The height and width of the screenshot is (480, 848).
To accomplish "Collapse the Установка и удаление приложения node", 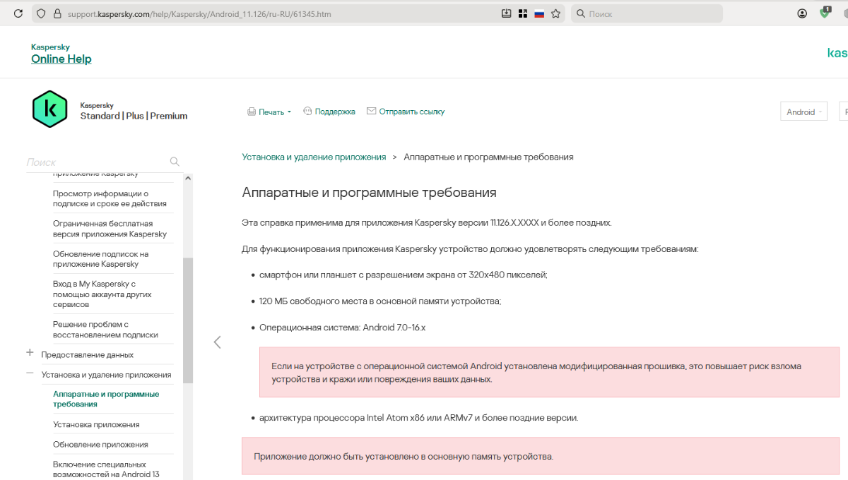I will [x=30, y=373].
